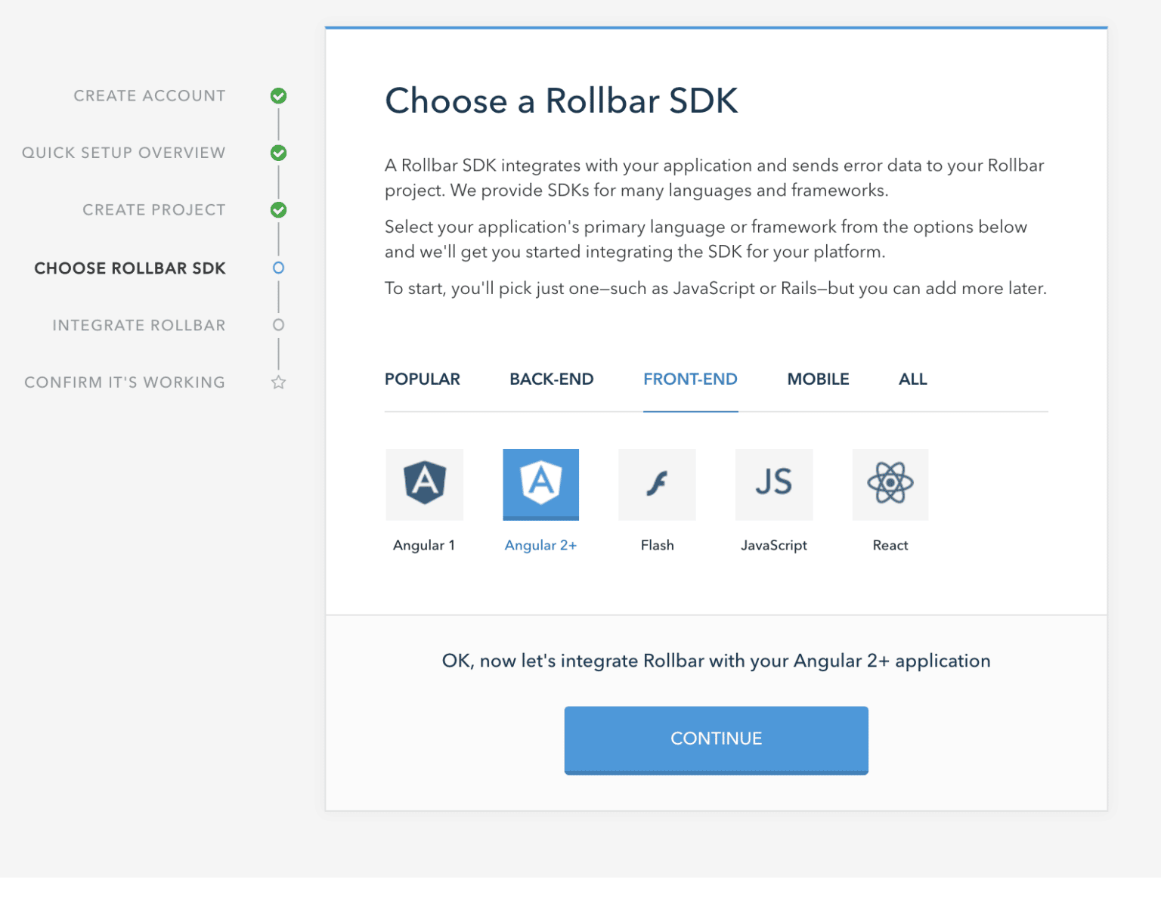Select the Angular 1 SDK icon
1161x898 pixels.
[424, 484]
